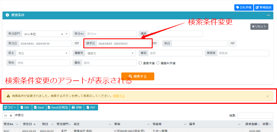Click the orange 検索する button
The image size is (277, 132).
[x=138, y=76]
